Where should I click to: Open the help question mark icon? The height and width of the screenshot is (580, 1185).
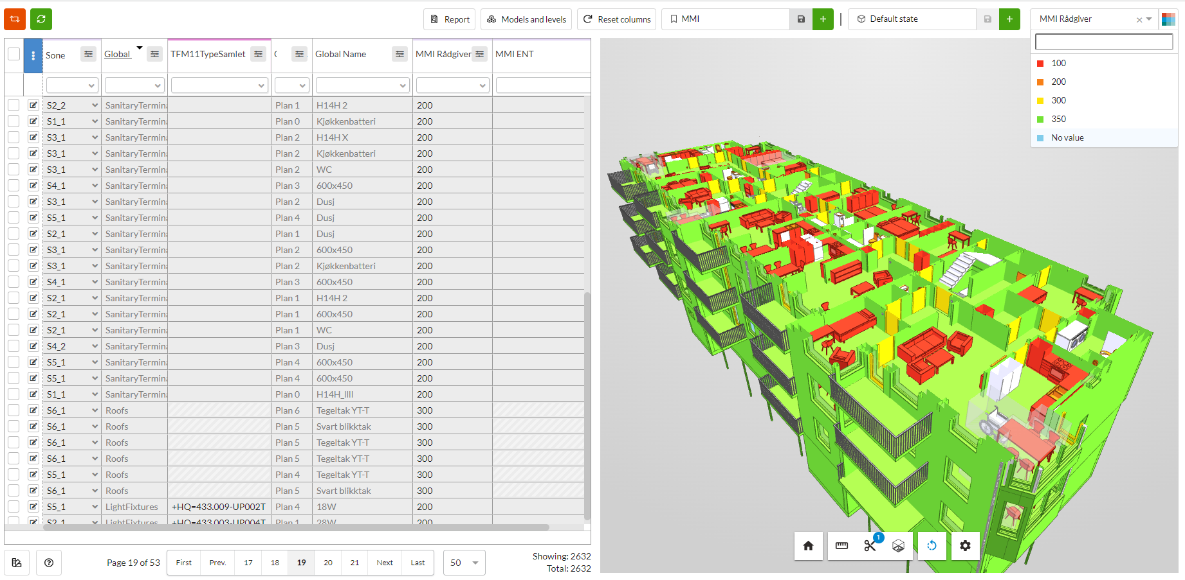pos(49,563)
